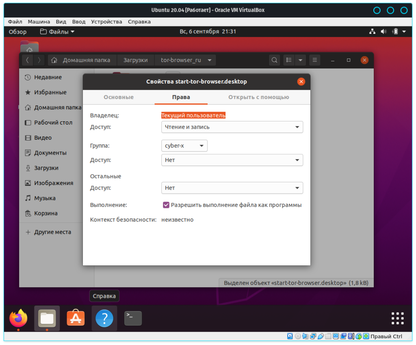Expand the group access dropdown
Image resolution: width=416 pixels, height=345 pixels.
232,160
